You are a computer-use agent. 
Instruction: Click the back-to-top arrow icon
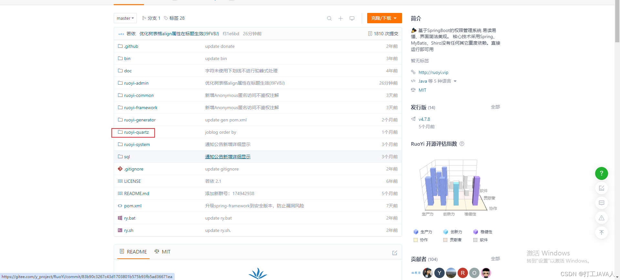click(601, 233)
